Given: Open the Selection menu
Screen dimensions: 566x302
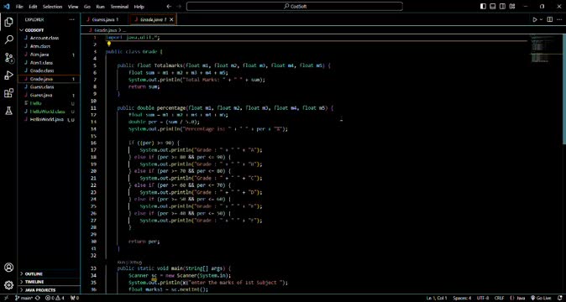Looking at the screenshot, I should tap(53, 7).
